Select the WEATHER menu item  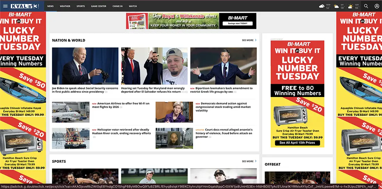tap(65, 6)
